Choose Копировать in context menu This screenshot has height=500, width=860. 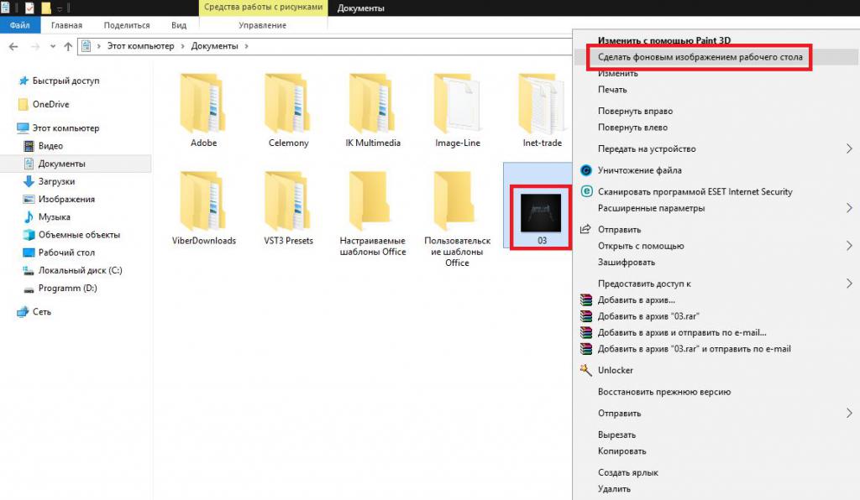point(621,451)
